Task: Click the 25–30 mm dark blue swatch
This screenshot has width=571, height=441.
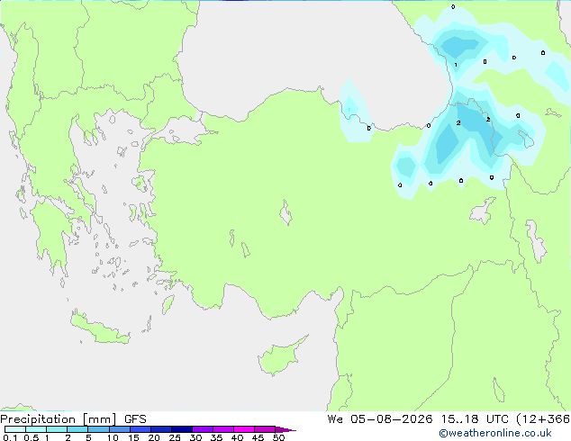Action: [x=181, y=429]
